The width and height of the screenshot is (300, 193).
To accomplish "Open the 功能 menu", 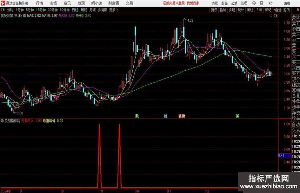I will [x=215, y=3].
